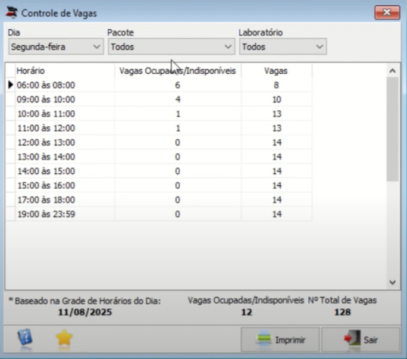Select the 19:00 às 23:59 row
This screenshot has width=407, height=359.
click(x=159, y=214)
